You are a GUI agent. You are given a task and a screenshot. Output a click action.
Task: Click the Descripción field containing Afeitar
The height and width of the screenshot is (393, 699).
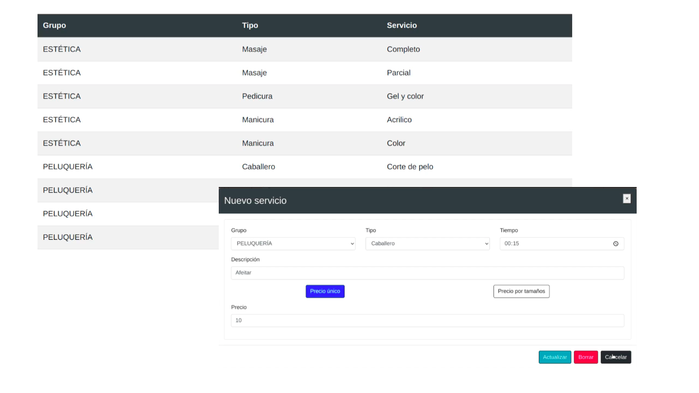427,273
